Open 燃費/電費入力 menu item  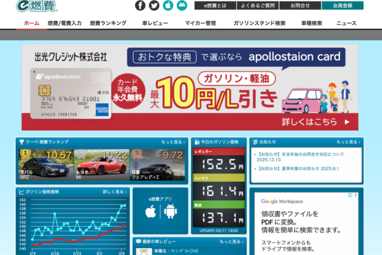click(x=64, y=23)
